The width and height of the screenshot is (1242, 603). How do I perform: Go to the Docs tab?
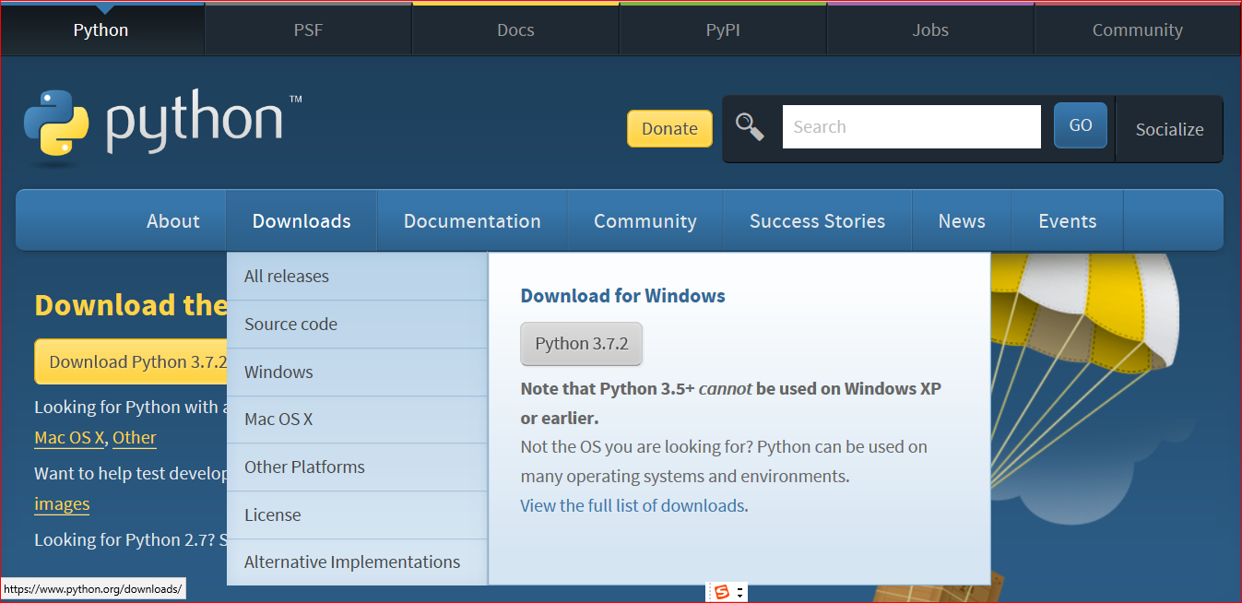pyautogui.click(x=515, y=30)
